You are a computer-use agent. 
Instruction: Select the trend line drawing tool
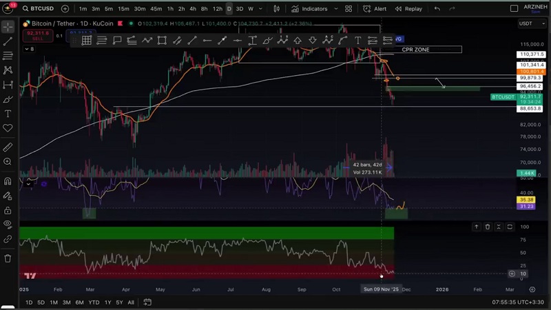pyautogui.click(x=8, y=41)
